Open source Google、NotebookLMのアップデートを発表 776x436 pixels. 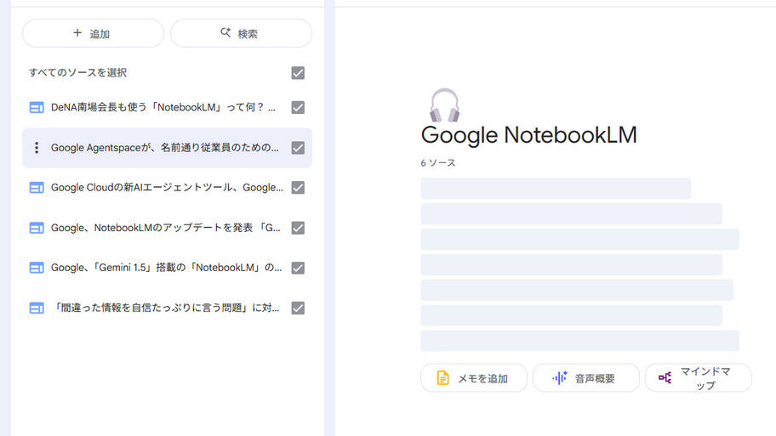point(166,228)
